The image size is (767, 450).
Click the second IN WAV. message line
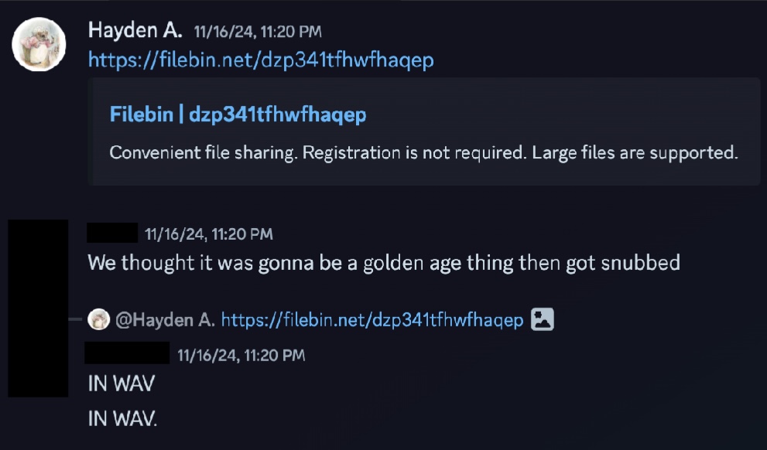(x=123, y=418)
